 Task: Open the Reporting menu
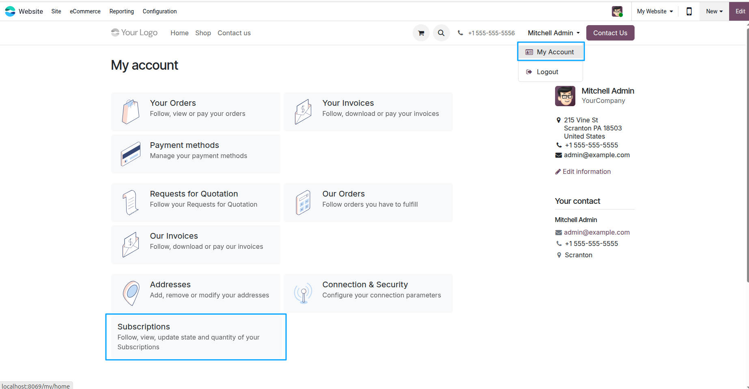(x=122, y=11)
